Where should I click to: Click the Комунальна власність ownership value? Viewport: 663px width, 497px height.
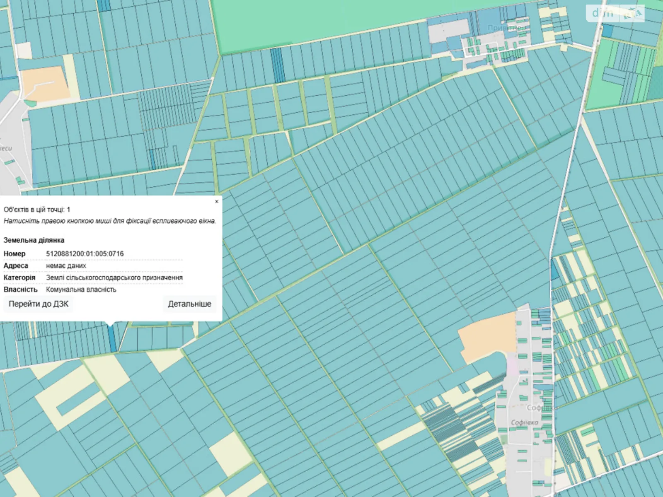[x=81, y=290]
